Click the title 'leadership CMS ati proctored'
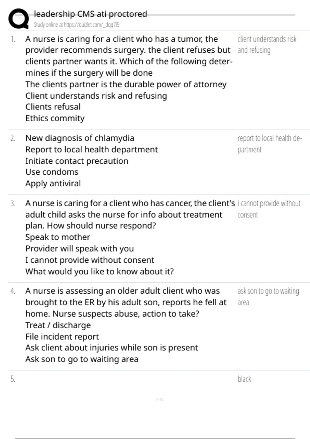This screenshot has height=439, width=310. [x=90, y=14]
